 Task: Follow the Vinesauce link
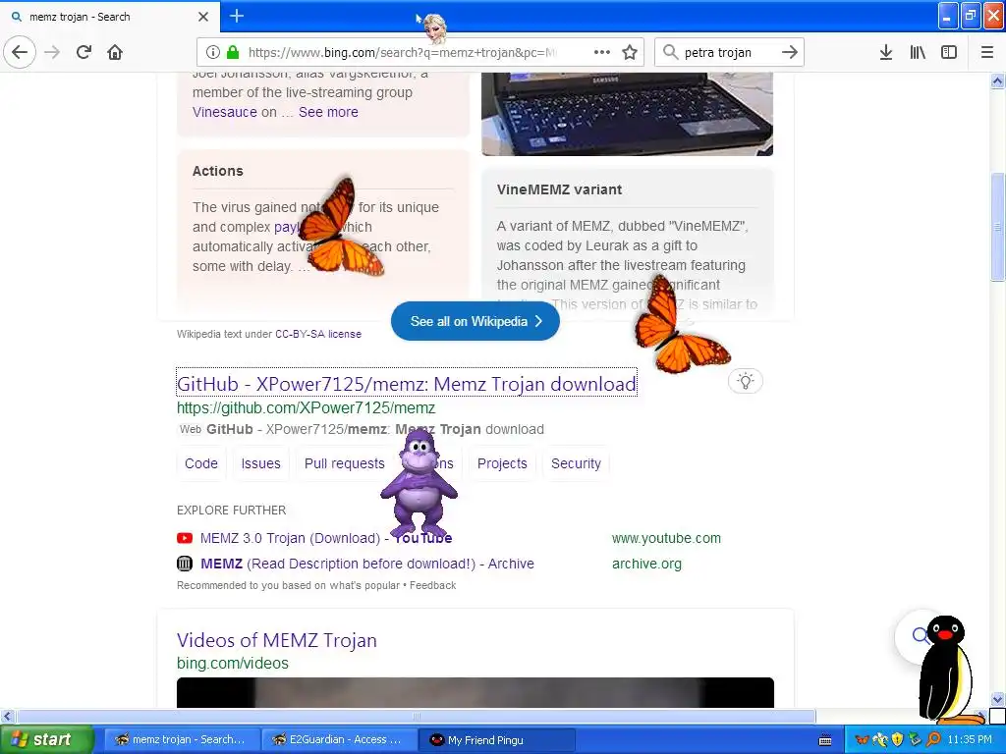225,112
